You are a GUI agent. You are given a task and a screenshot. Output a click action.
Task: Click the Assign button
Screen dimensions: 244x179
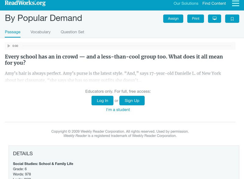(x=173, y=18)
